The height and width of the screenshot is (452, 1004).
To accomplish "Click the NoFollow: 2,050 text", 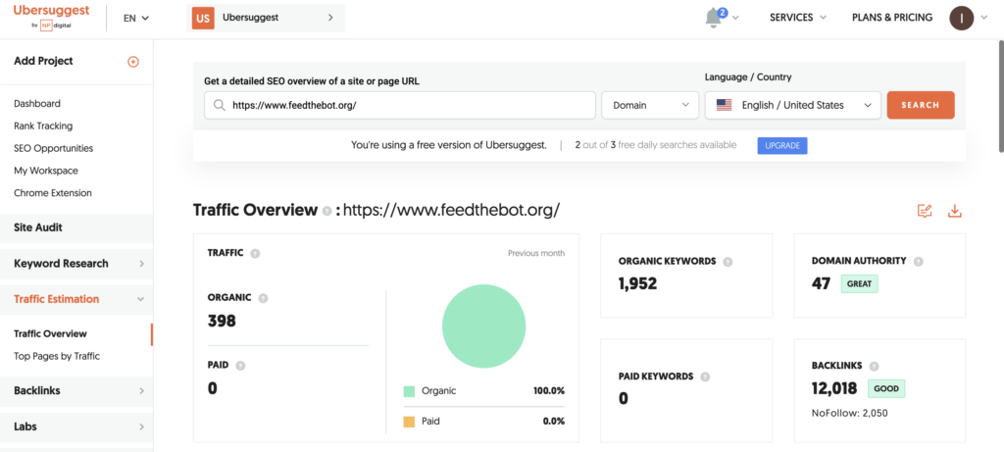I will pos(850,414).
